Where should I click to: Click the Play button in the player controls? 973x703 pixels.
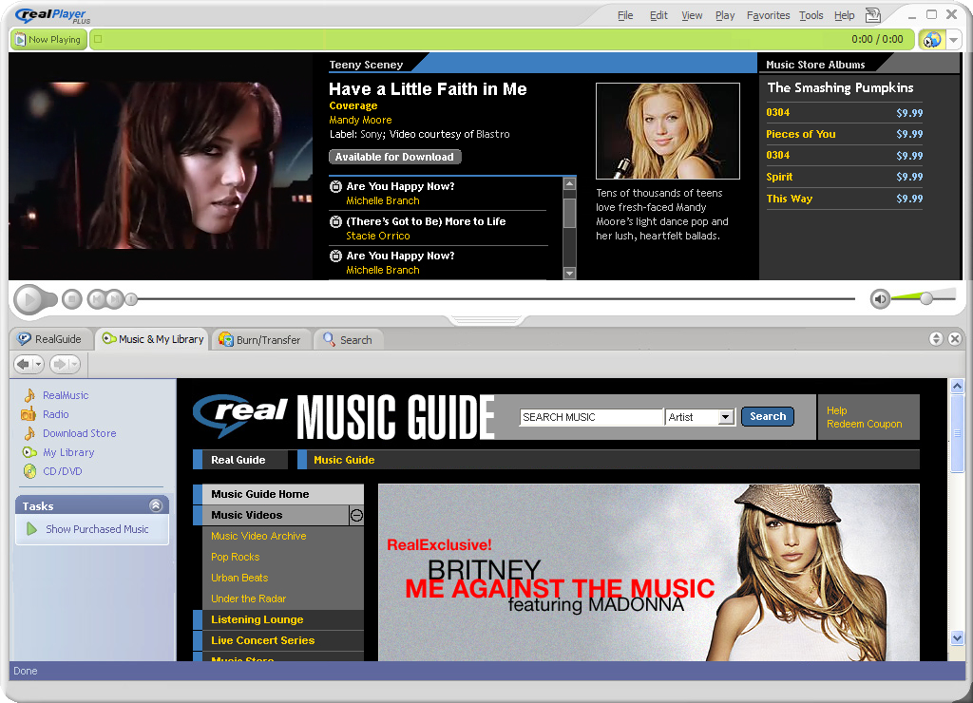(29, 299)
